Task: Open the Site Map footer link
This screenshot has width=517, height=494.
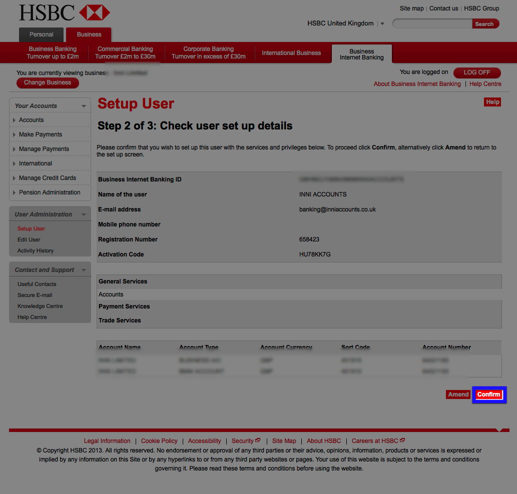Action: coord(284,441)
